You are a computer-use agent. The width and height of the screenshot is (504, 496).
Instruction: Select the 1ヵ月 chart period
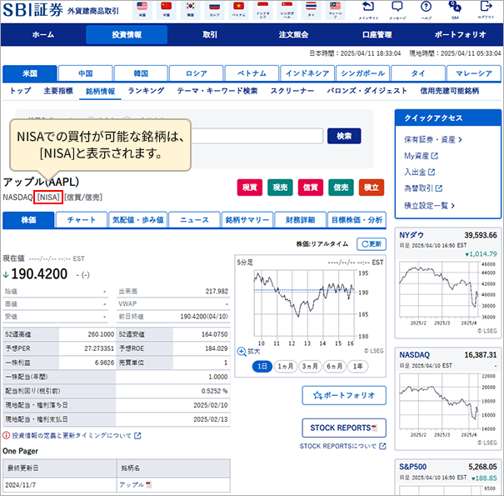pos(286,366)
